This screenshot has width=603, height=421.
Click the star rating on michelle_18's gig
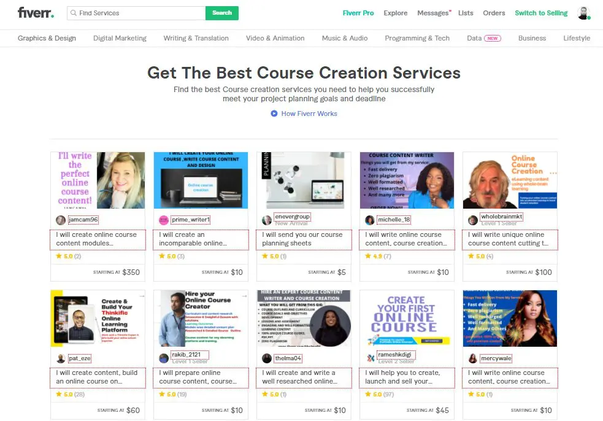[x=378, y=257]
